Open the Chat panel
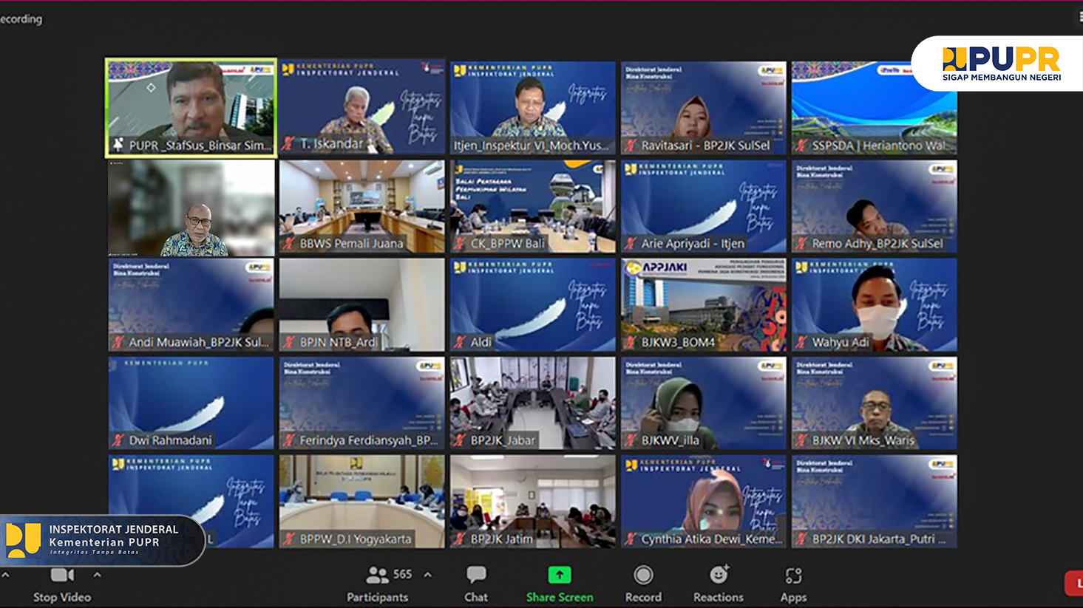Screen dimensions: 1083x608 click(476, 584)
